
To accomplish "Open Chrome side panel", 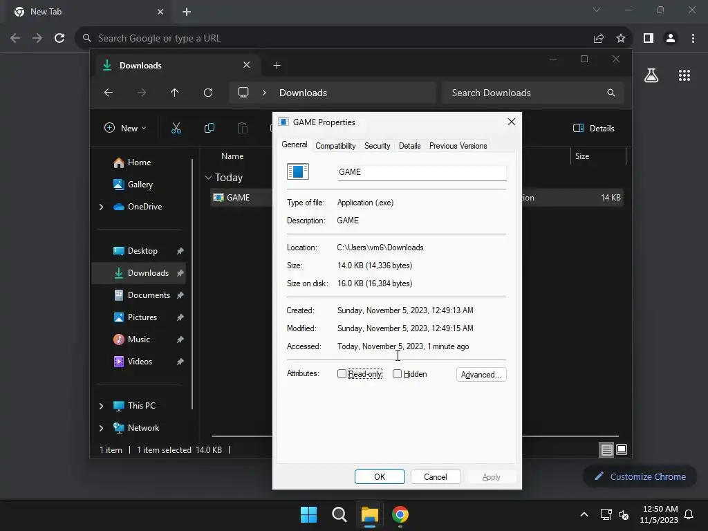I will coord(649,39).
